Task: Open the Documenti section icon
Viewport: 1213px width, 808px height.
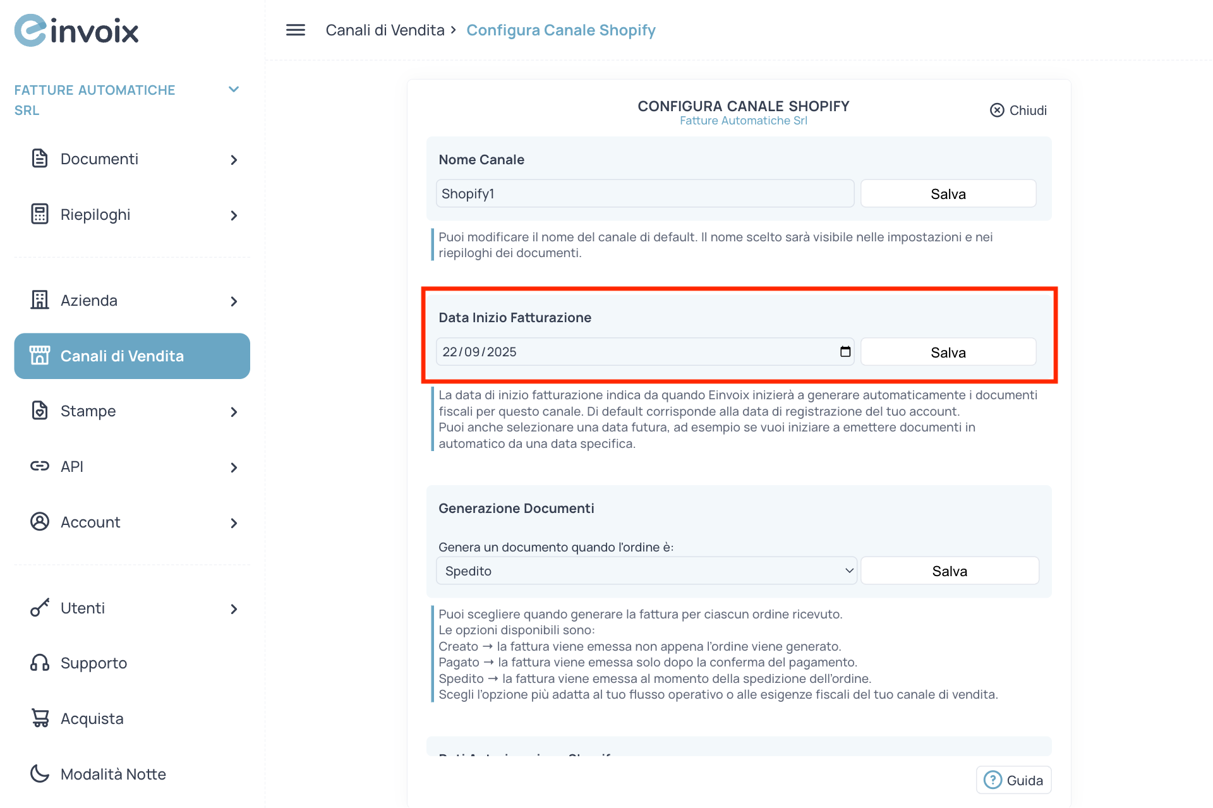Action: [x=40, y=159]
